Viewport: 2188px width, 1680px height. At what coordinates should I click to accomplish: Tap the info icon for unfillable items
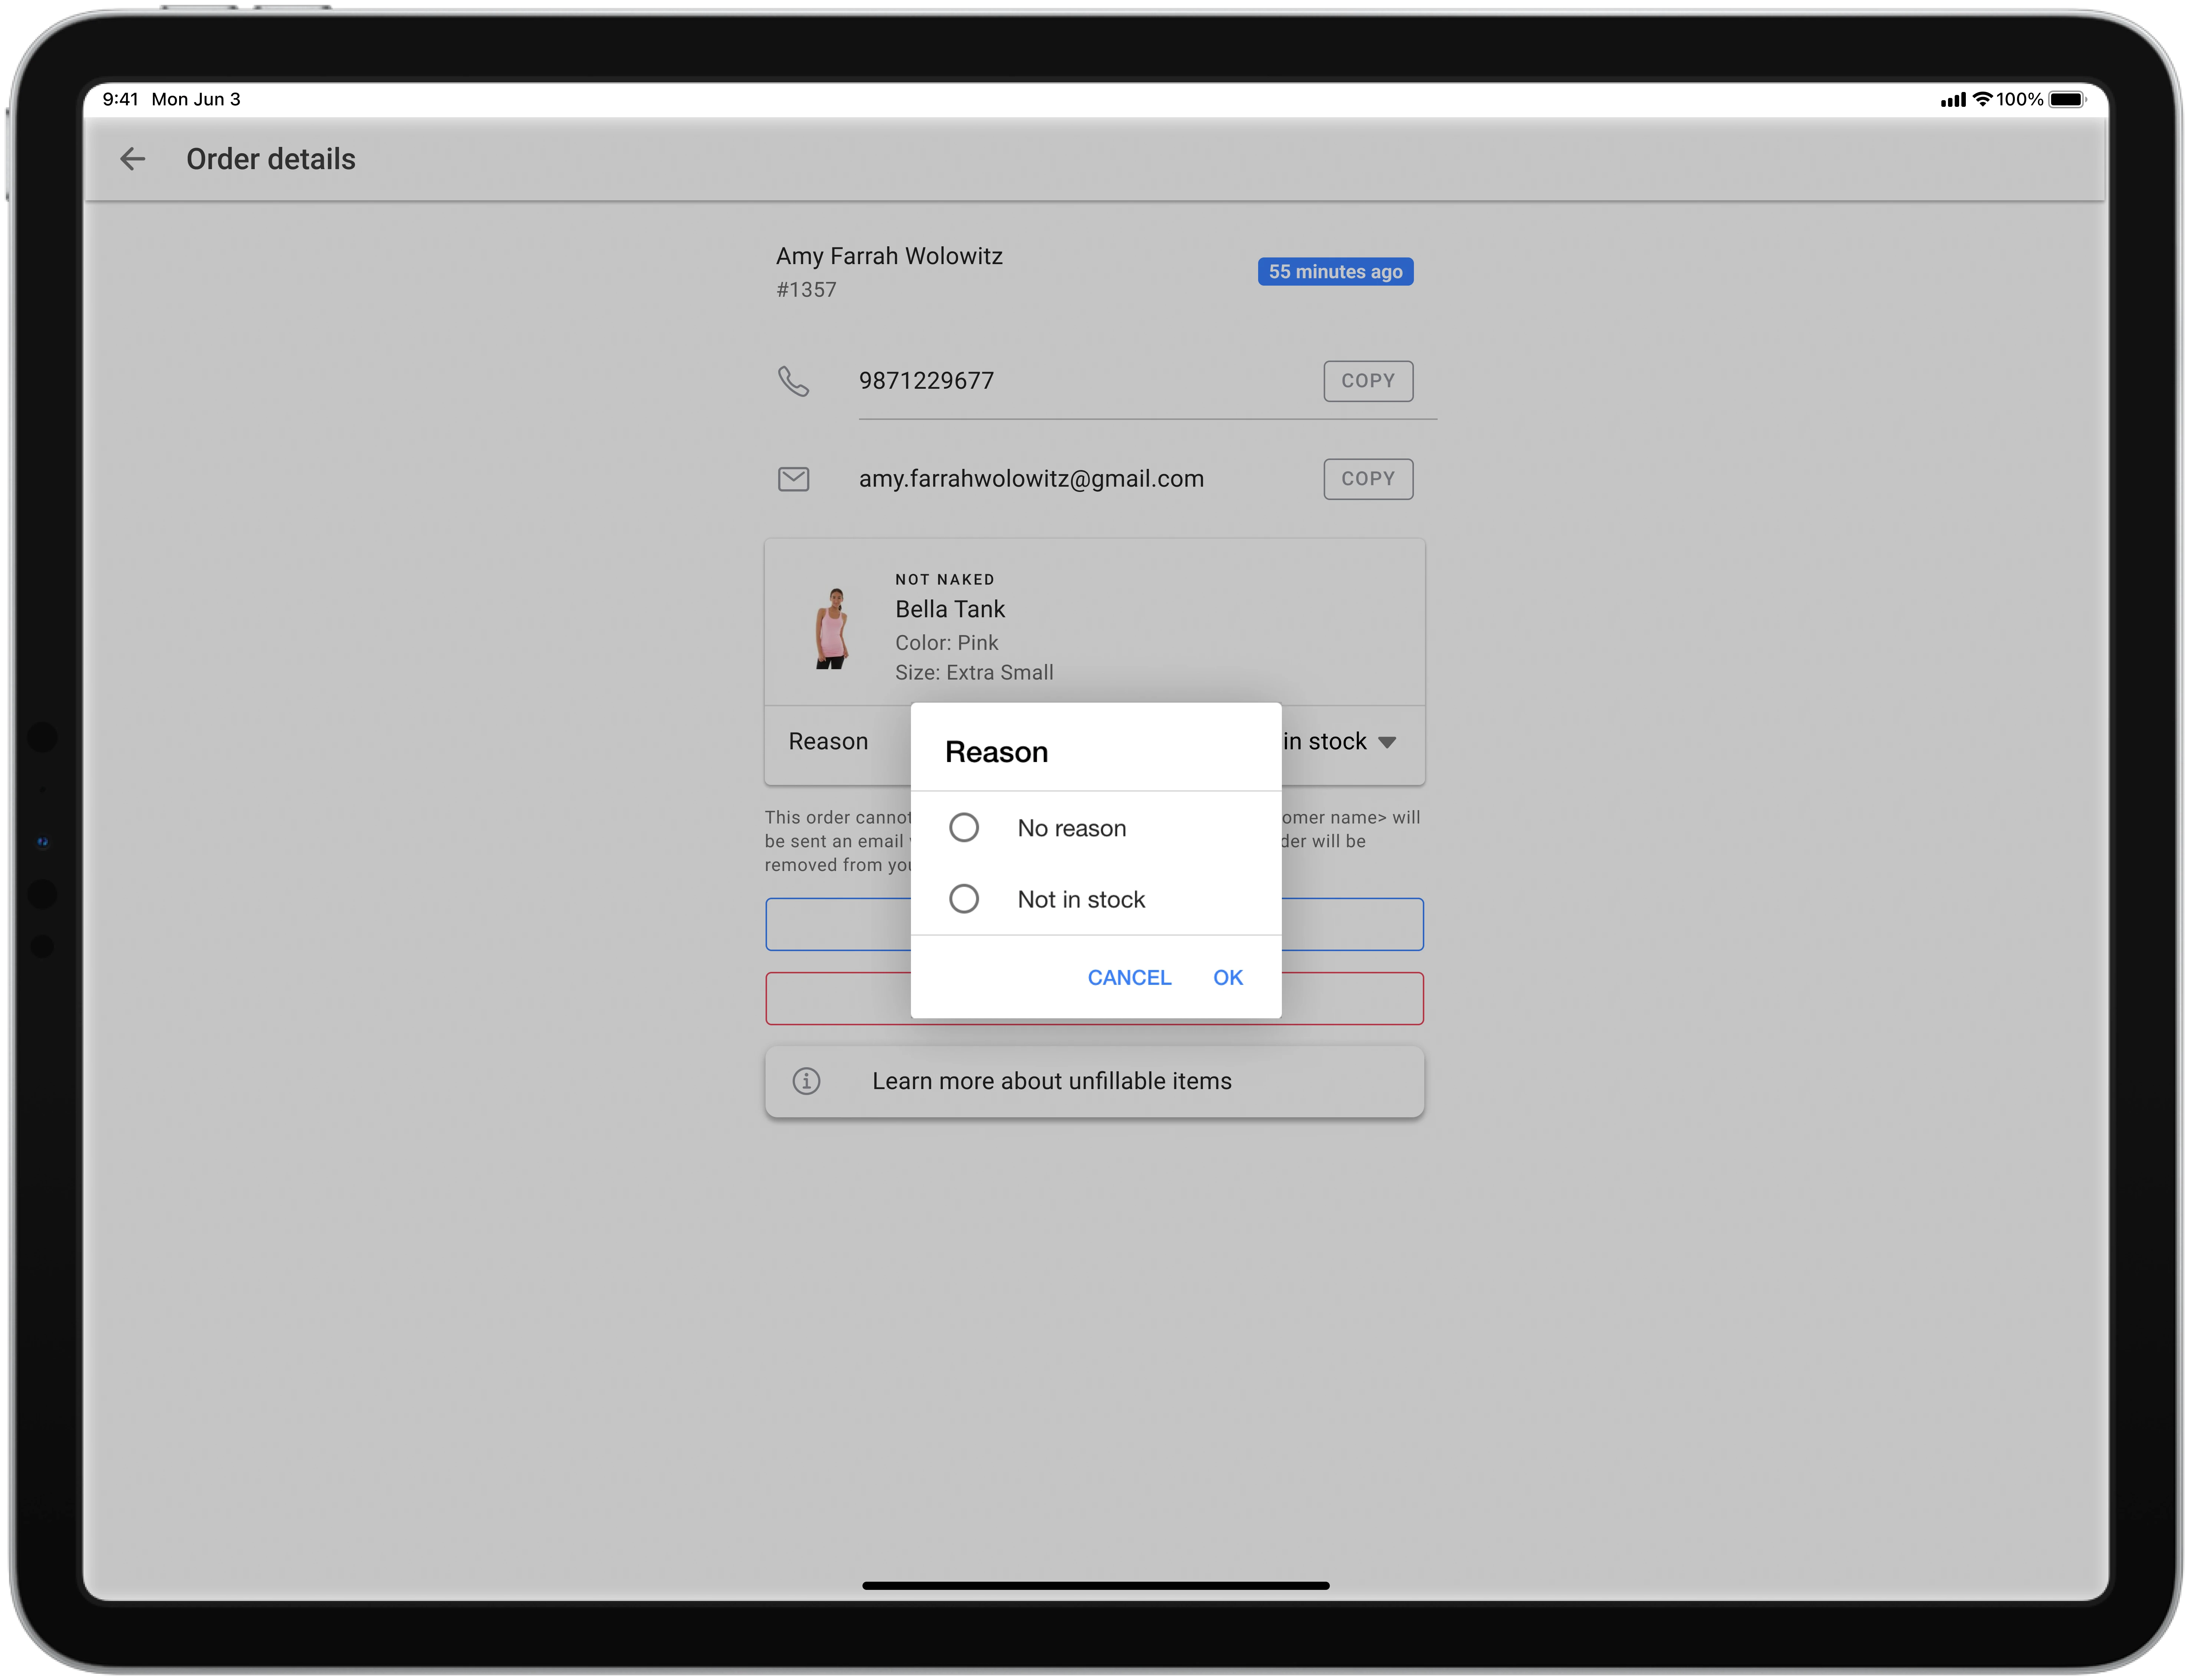coord(806,1081)
